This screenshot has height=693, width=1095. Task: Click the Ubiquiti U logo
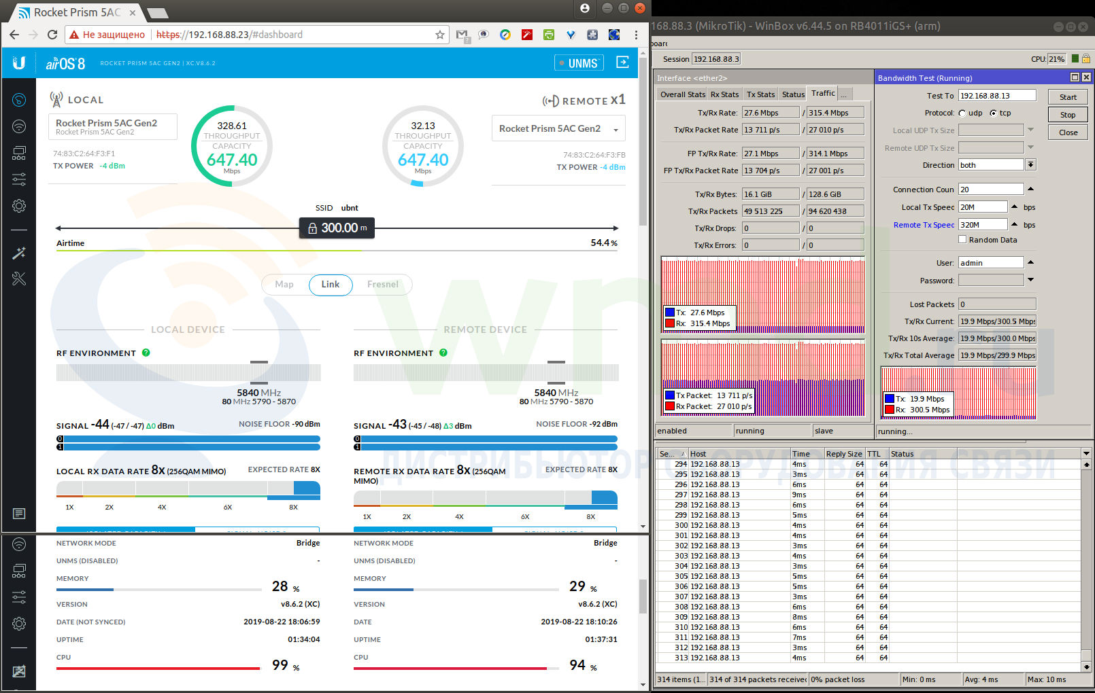(x=19, y=63)
